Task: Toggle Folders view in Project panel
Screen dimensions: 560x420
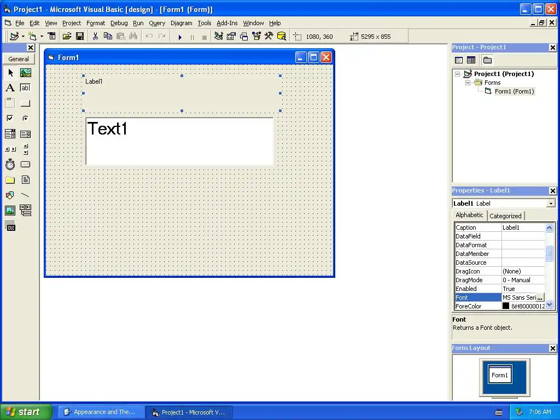Action: click(x=487, y=60)
